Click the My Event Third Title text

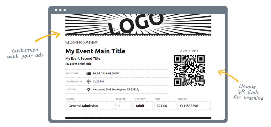(78, 64)
